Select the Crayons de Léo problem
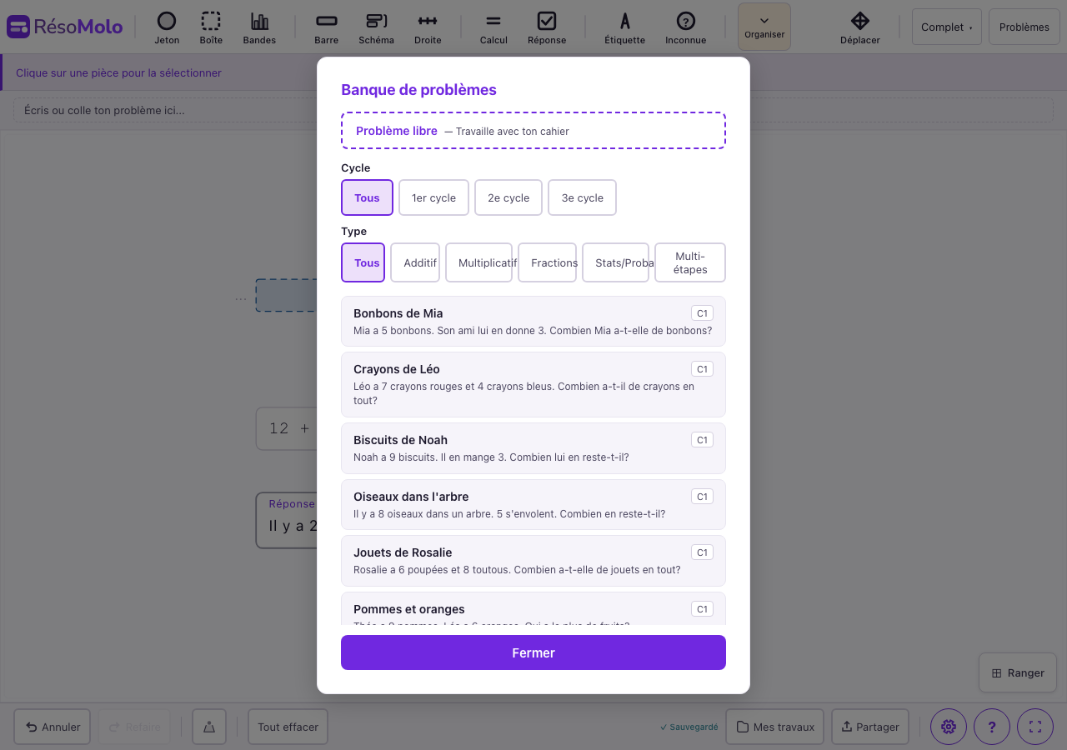This screenshot has width=1067, height=750. coord(533,384)
